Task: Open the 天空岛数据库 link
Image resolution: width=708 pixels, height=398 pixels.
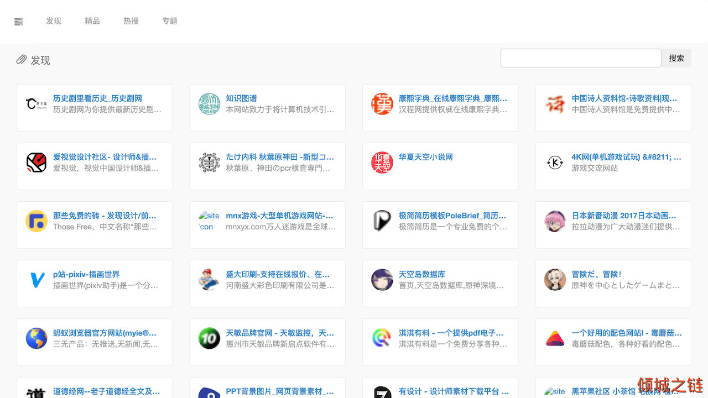Action: coord(422,274)
